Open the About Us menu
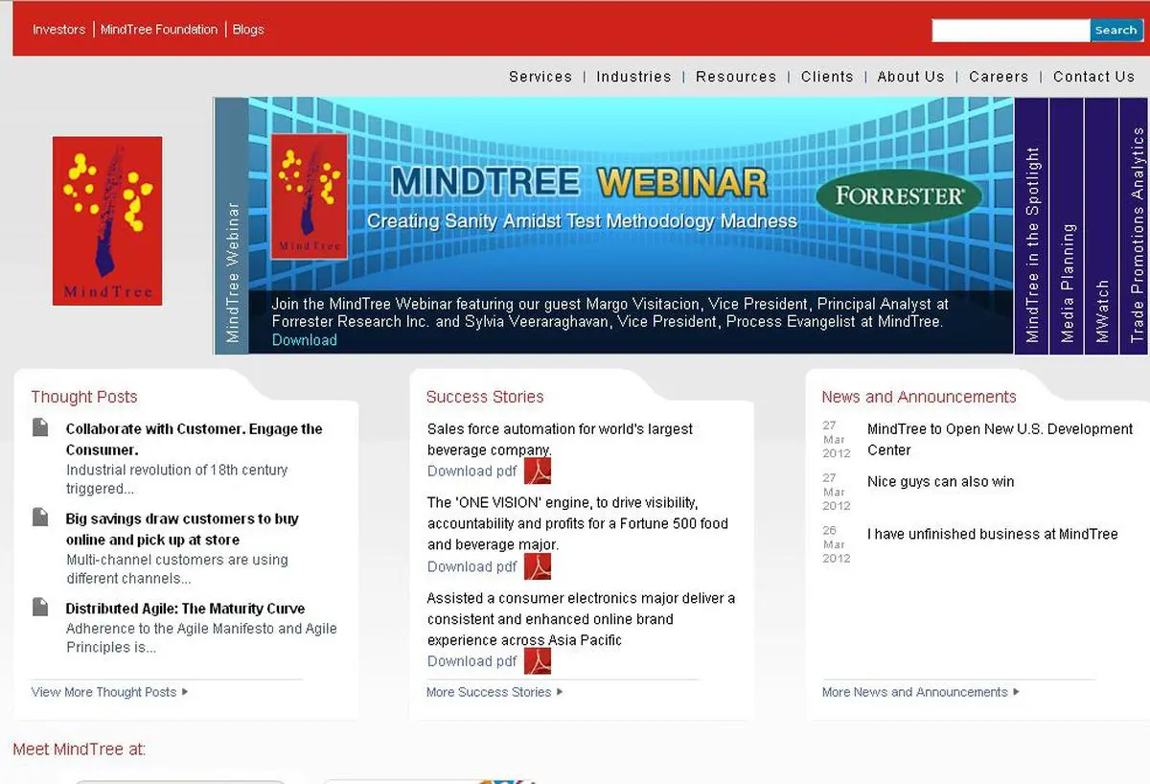The height and width of the screenshot is (784, 1150). 910,77
